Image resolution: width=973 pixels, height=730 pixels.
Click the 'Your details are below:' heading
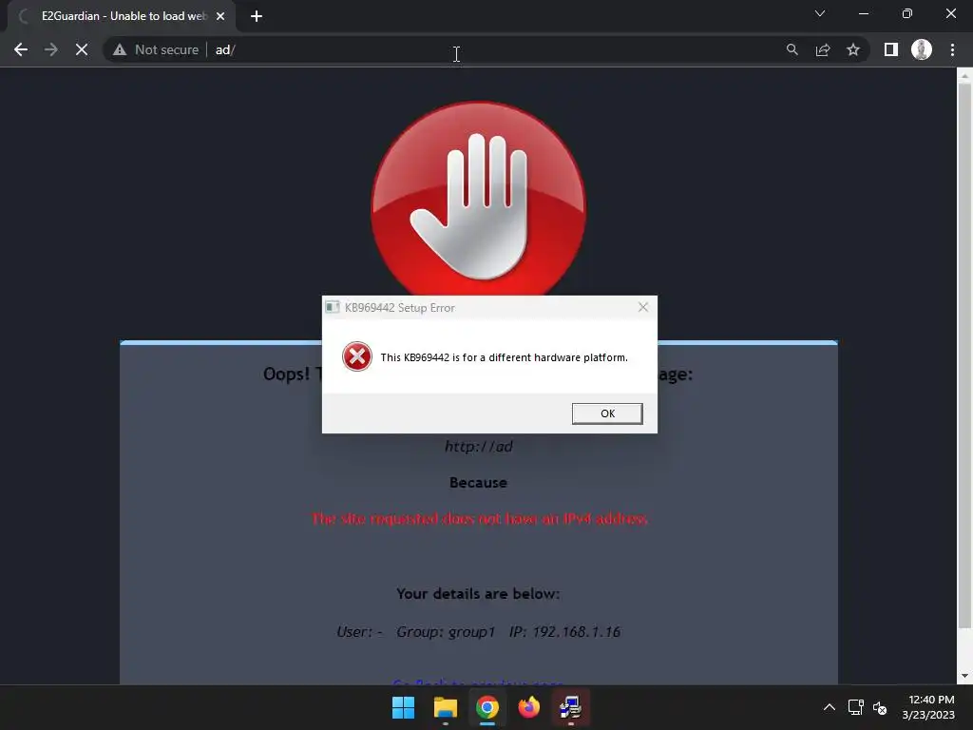(x=478, y=594)
